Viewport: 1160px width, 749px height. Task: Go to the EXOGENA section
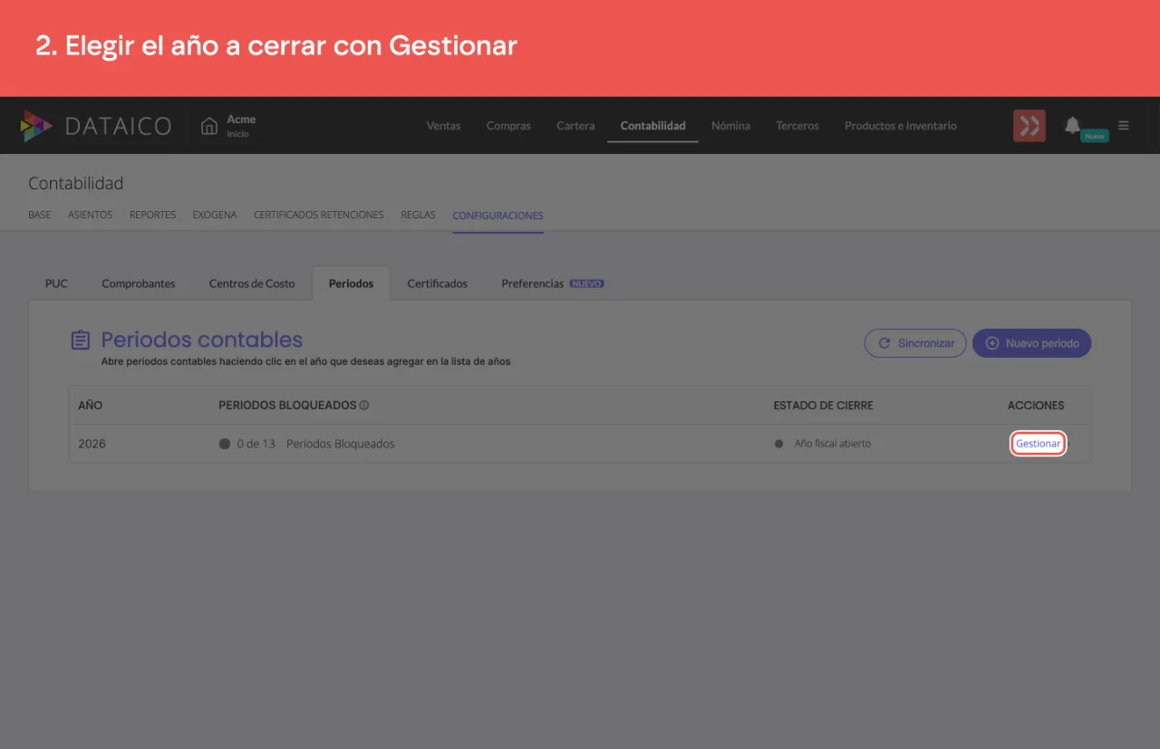coord(215,216)
